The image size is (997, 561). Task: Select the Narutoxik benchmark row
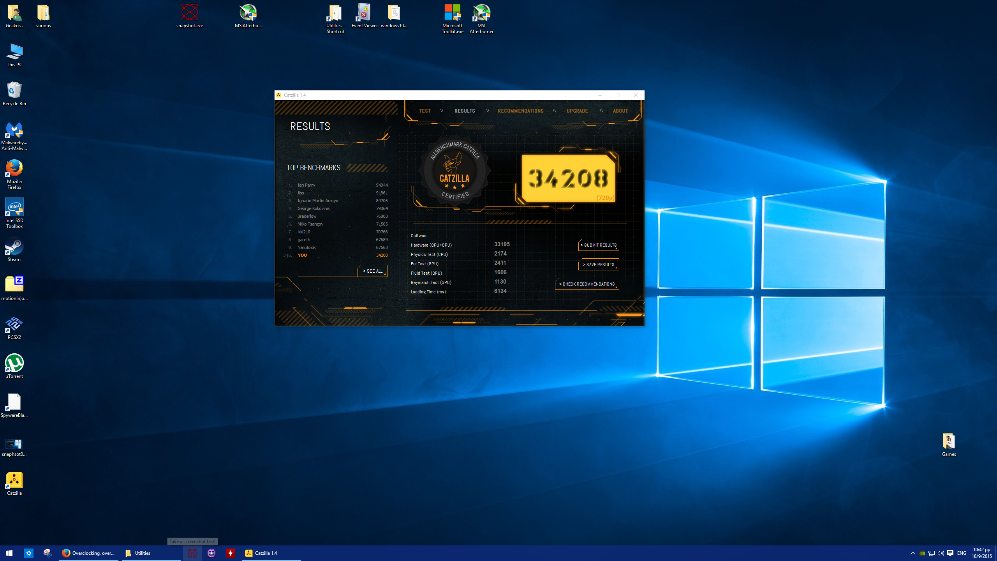click(337, 247)
